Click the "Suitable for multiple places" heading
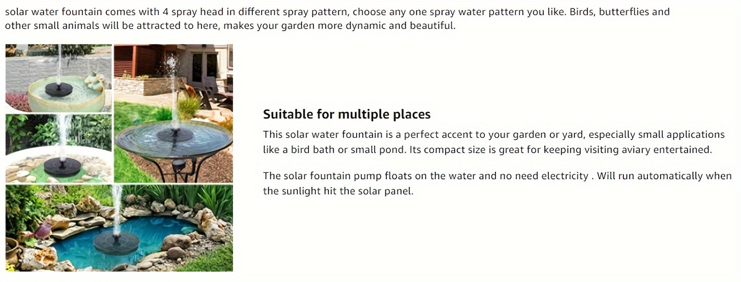 (x=346, y=114)
